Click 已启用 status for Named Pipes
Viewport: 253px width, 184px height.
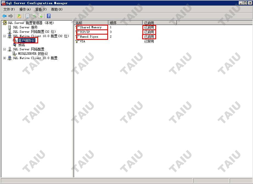tap(149, 37)
